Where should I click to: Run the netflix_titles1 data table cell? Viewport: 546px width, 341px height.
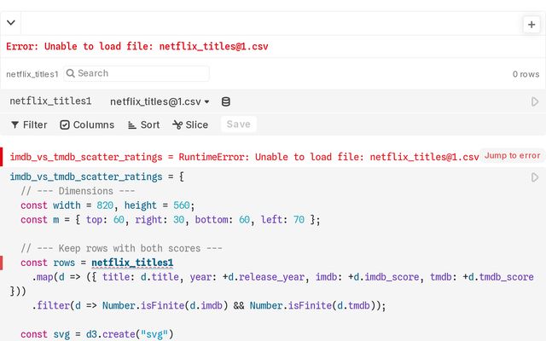pos(535,101)
